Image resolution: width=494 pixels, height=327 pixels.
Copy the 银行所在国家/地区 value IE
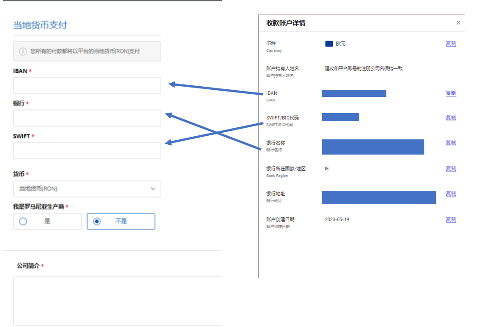451,169
